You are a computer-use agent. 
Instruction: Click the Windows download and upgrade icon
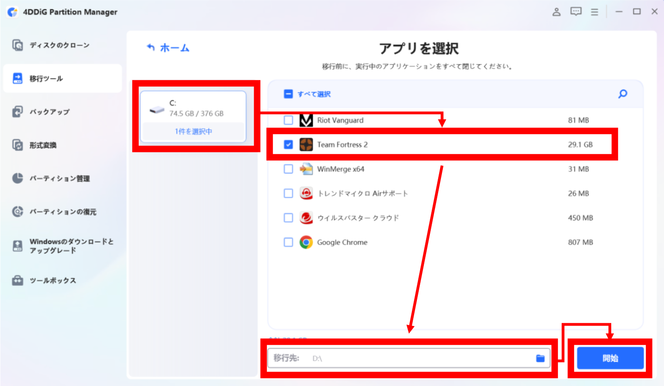18,246
